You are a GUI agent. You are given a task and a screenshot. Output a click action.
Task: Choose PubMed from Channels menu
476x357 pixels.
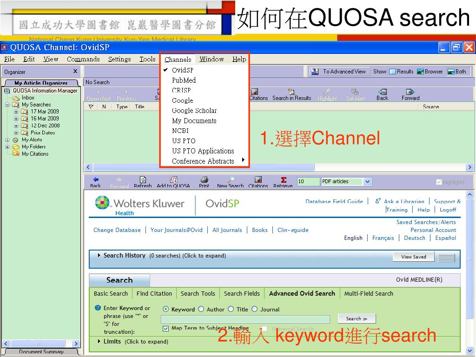(x=184, y=80)
